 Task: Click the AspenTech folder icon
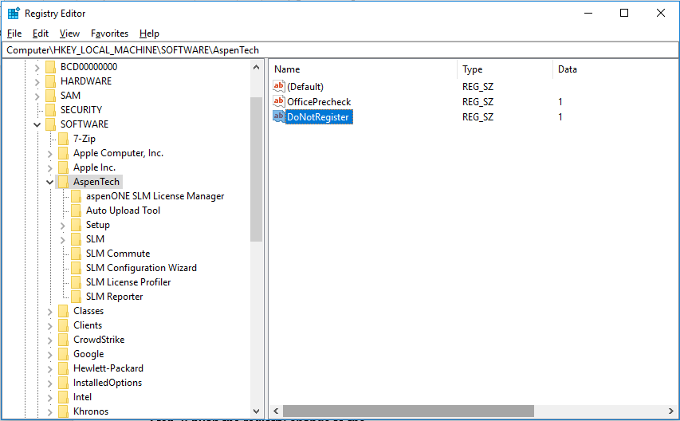pos(64,182)
